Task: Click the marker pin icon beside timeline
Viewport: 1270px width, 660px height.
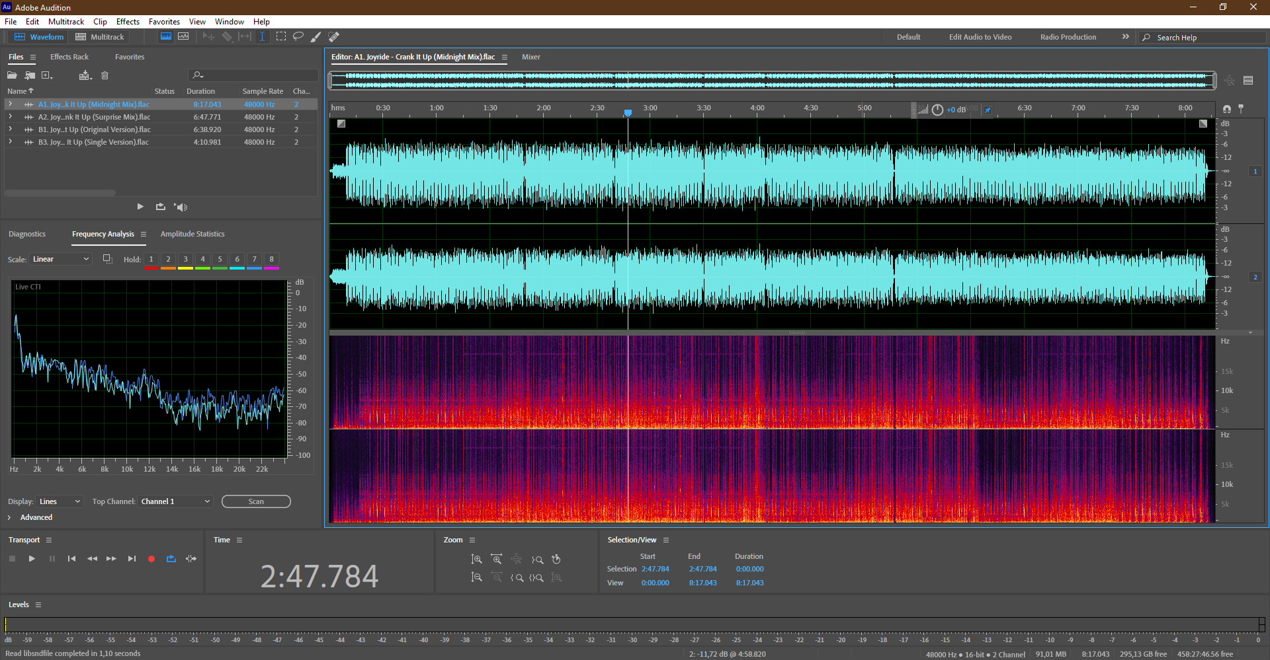Action: pos(1241,108)
